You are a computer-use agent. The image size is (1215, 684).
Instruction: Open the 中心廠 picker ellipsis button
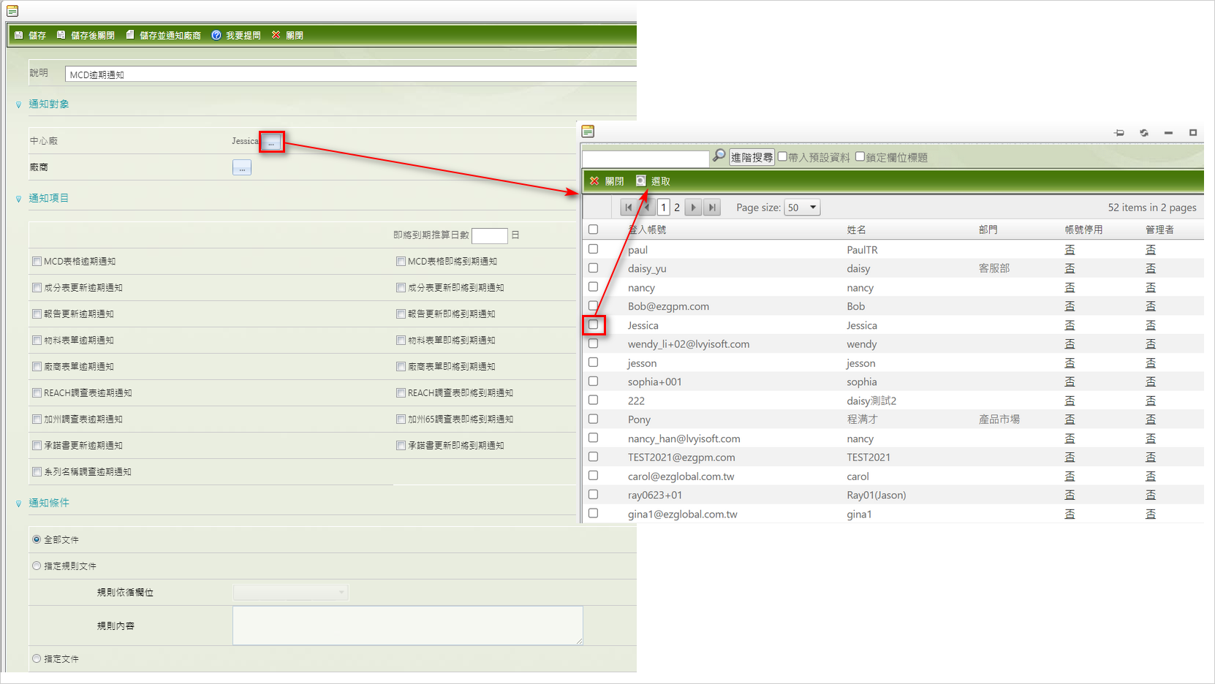click(271, 141)
